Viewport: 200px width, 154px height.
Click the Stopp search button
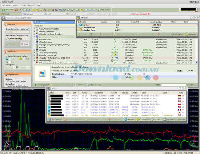[25, 44]
